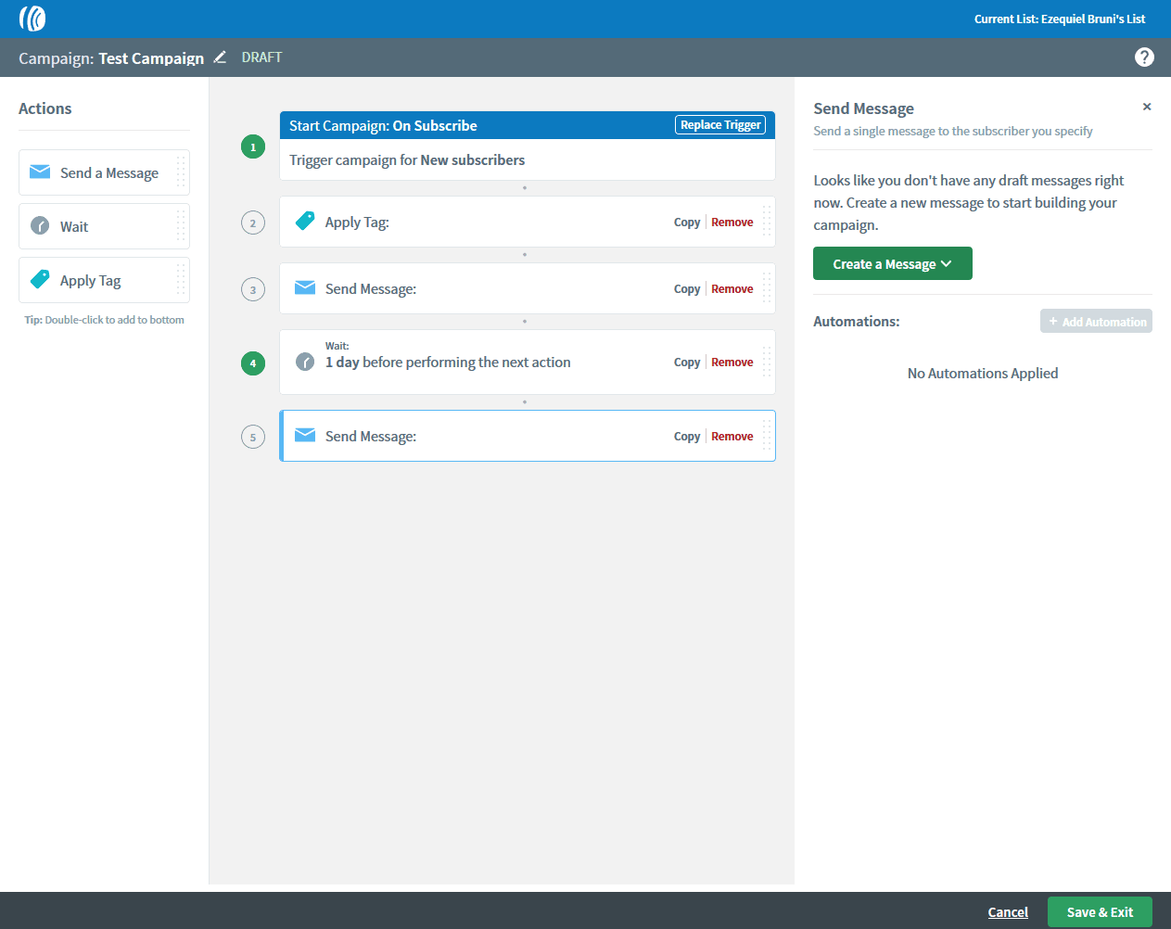The height and width of the screenshot is (929, 1171).
Task: Select the Wait clock icon in Actions
Action: (x=39, y=225)
